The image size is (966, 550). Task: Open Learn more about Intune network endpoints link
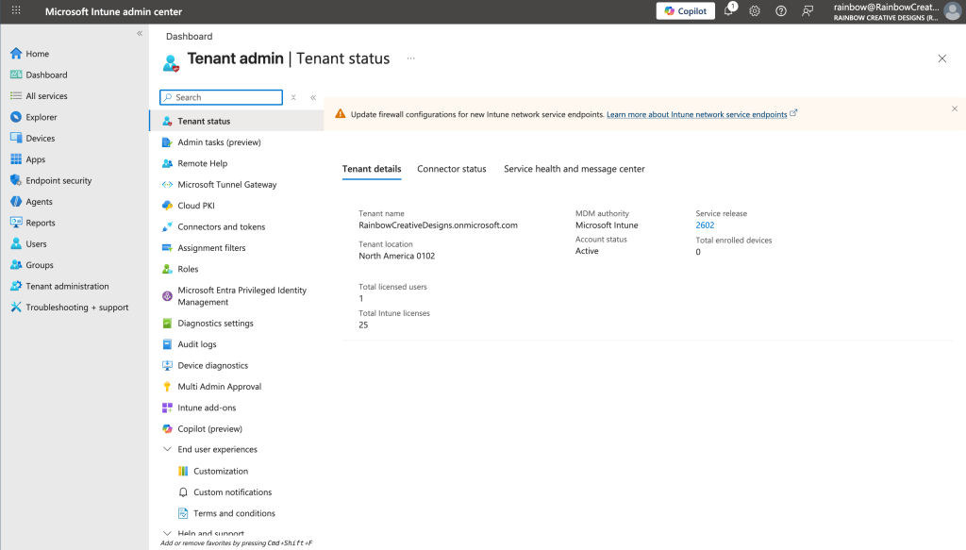[697, 114]
